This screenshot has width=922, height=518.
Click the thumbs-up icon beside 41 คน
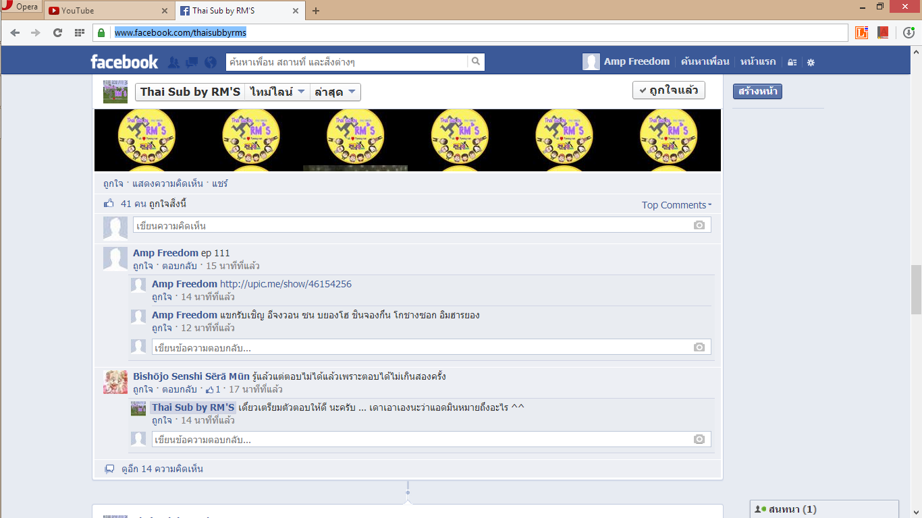tap(109, 203)
